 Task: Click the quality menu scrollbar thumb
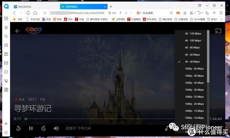point(208,56)
